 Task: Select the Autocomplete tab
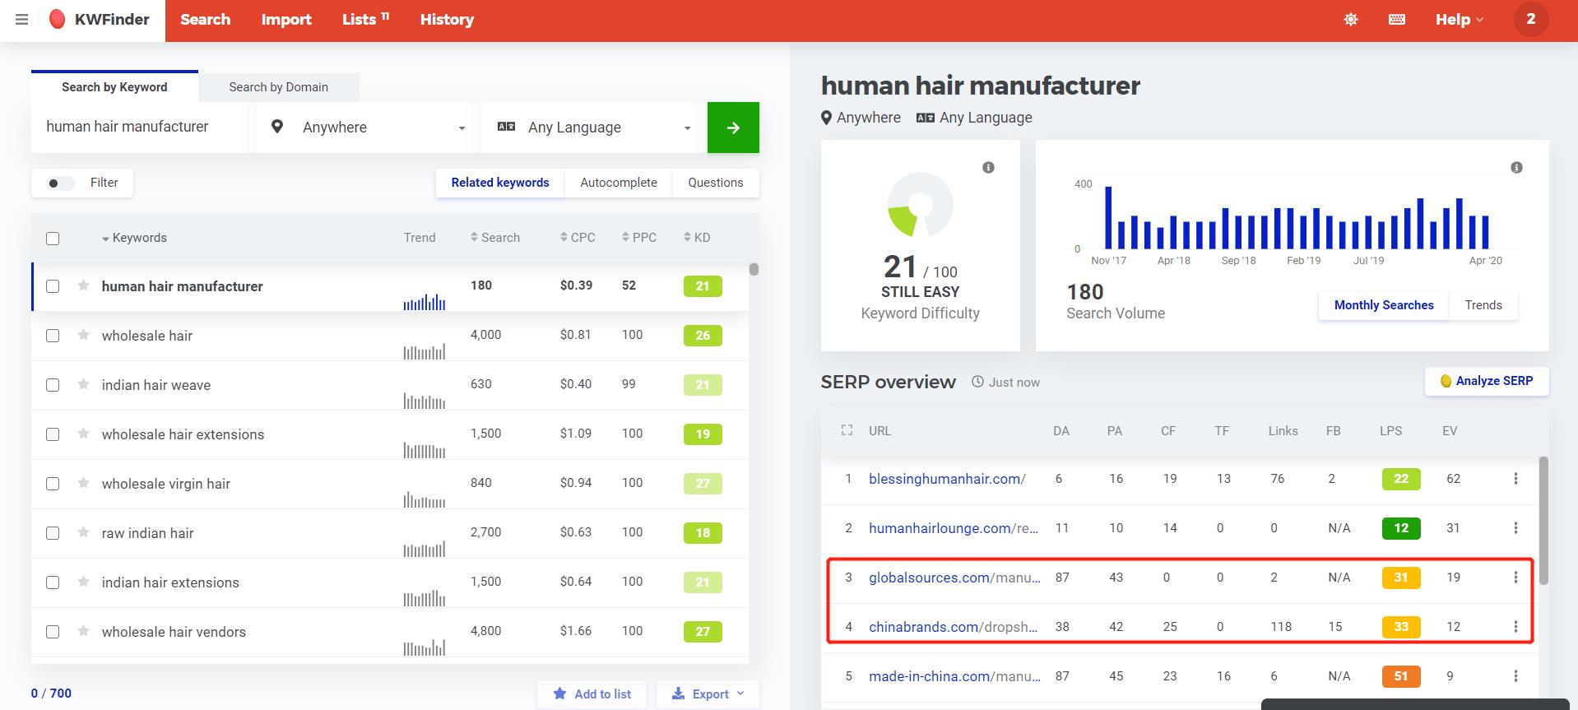pyautogui.click(x=618, y=183)
